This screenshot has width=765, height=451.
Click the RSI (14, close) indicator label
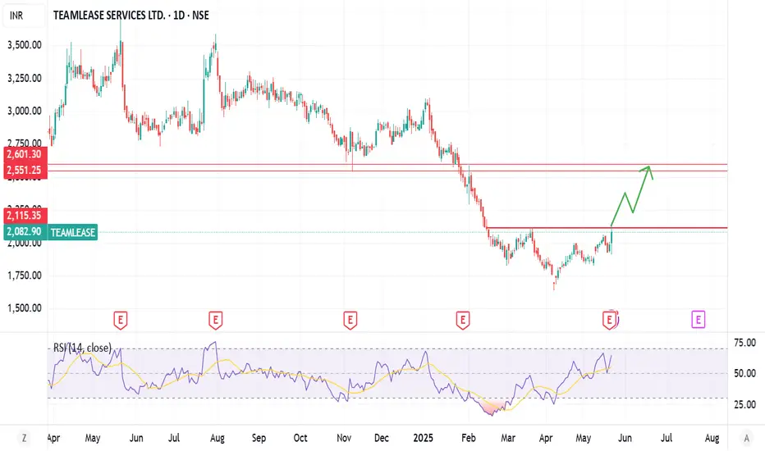(x=82, y=348)
